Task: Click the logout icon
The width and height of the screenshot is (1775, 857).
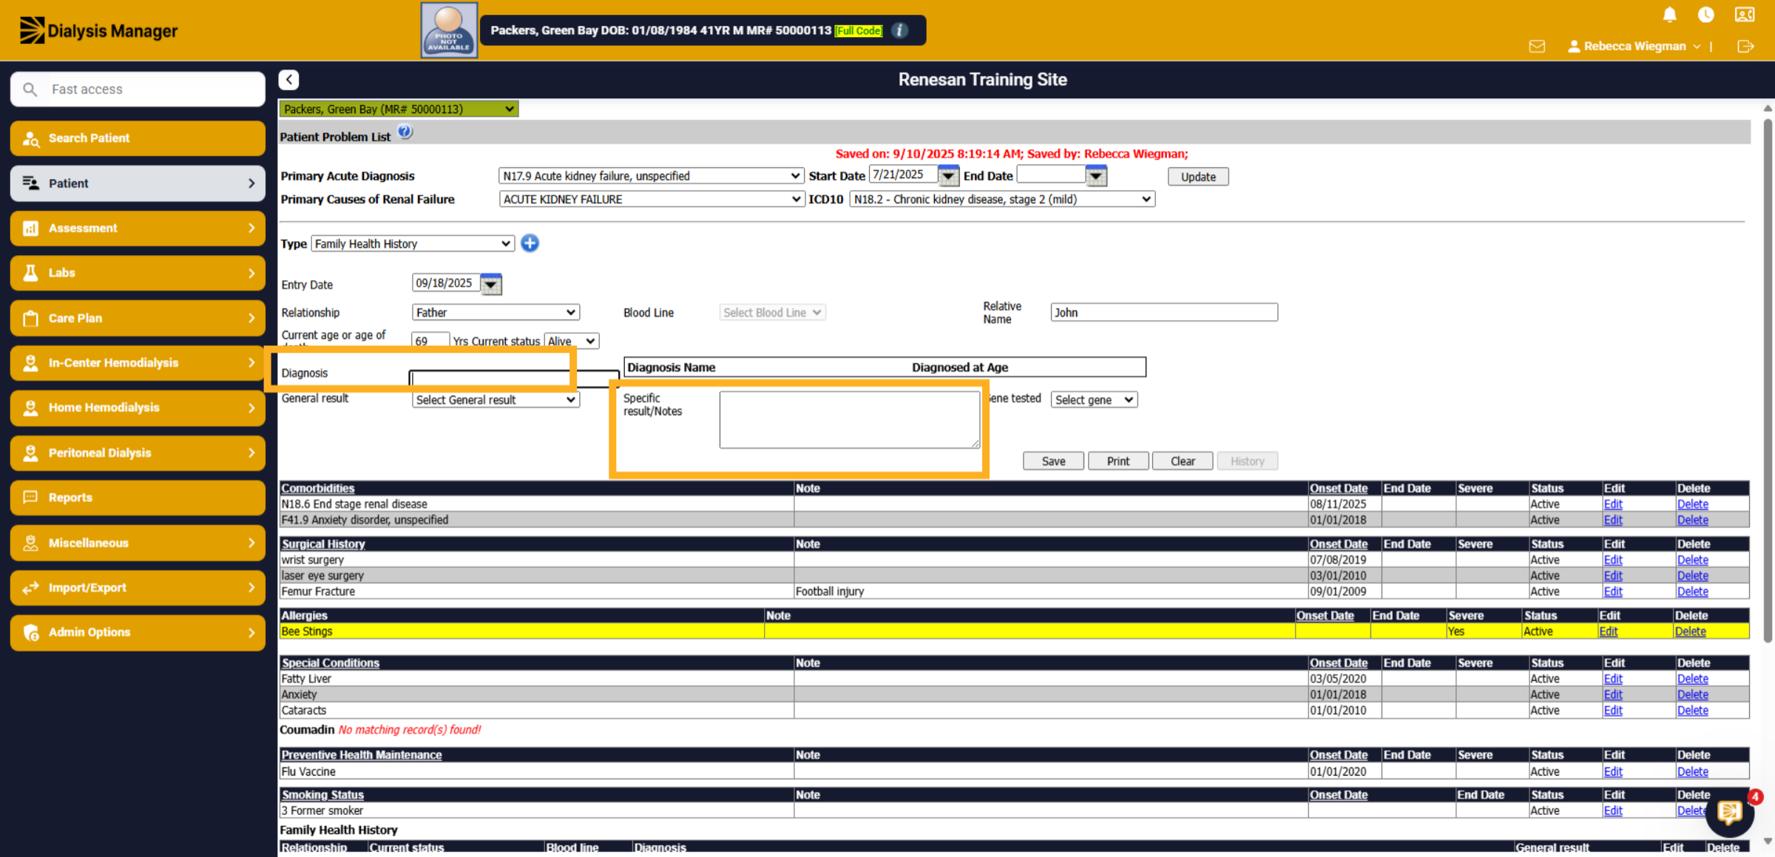Action: (x=1745, y=47)
